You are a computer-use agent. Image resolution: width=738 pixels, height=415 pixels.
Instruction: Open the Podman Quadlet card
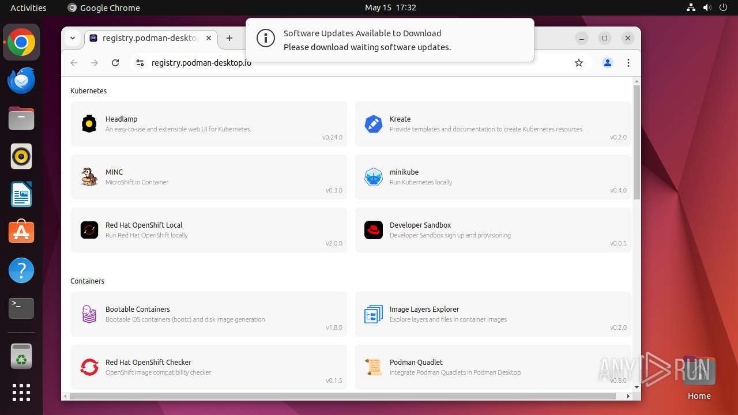[493, 367]
